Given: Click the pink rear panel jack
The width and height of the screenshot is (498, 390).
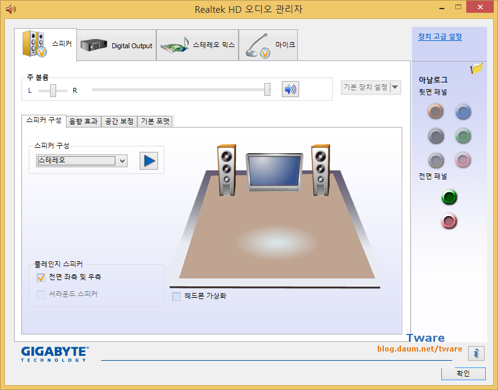Looking at the screenshot, I should click(463, 160).
